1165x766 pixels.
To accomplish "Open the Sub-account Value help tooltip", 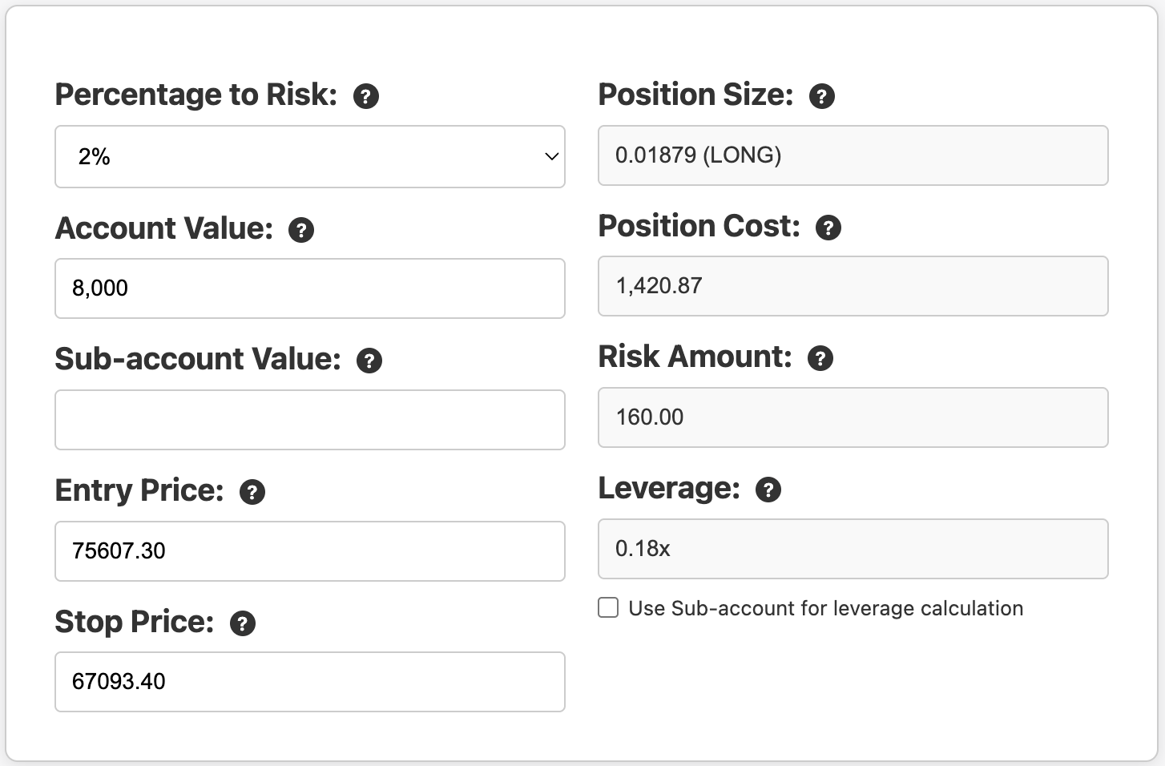I will coord(369,361).
